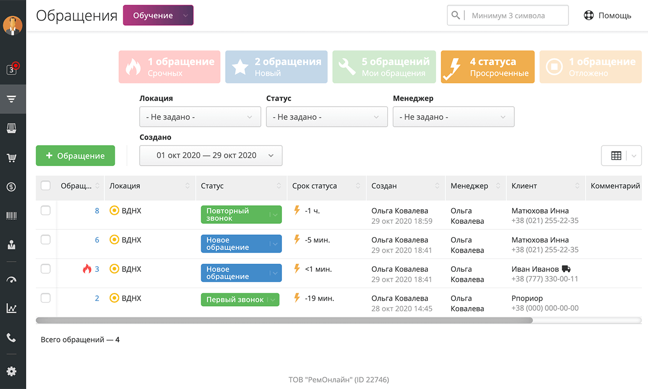Screen dimensions: 648x389
Task: Open settings gear icon in sidebar
Action: 12,371
